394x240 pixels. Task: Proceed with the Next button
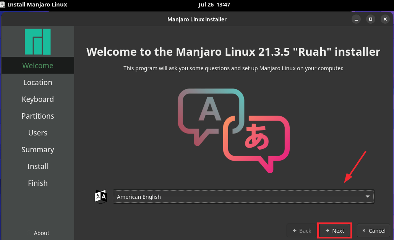coord(334,230)
